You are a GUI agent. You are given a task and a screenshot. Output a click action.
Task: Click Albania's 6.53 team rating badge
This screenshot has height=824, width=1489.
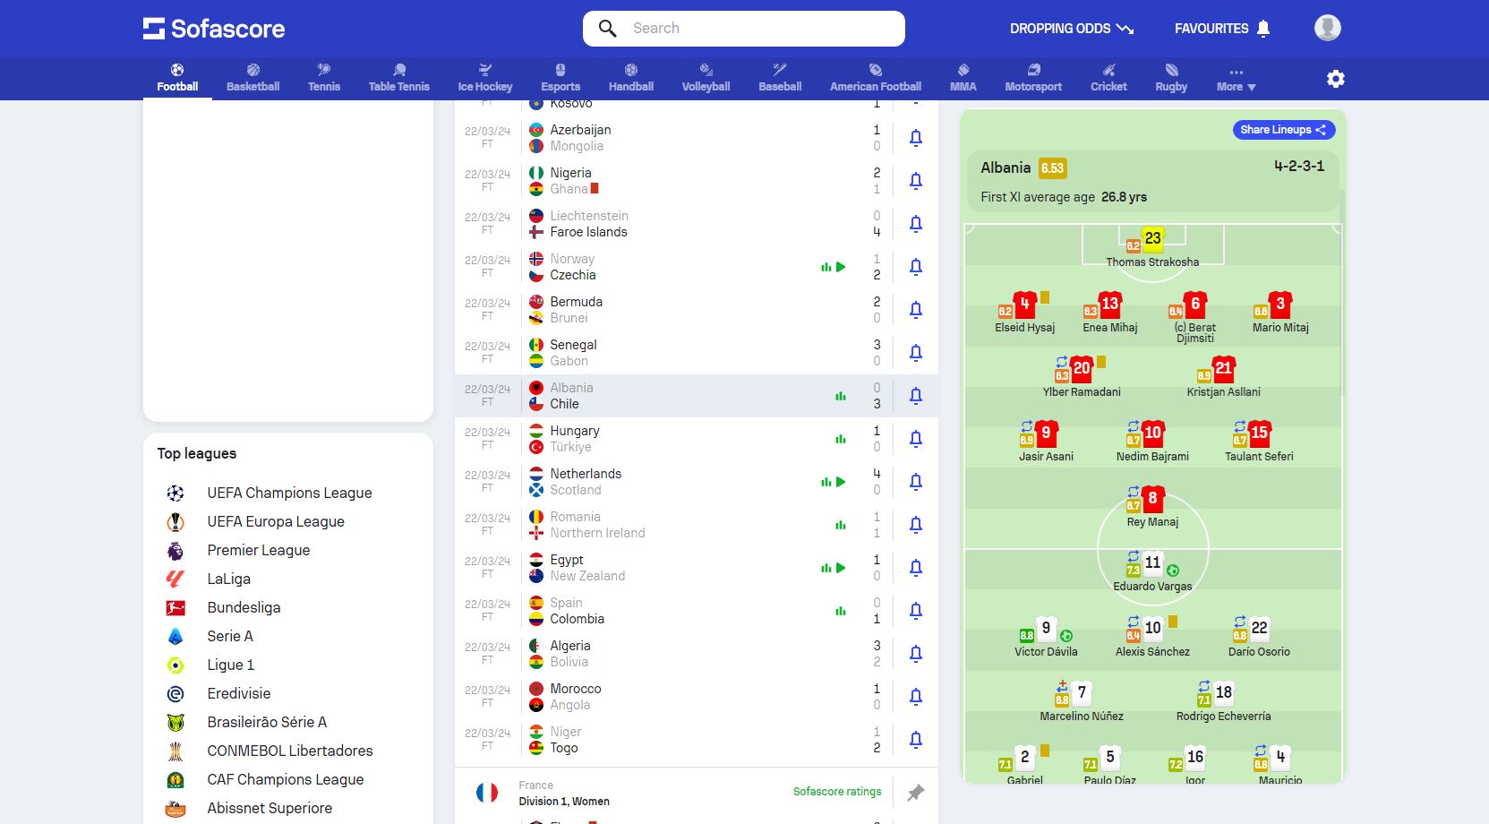click(x=1052, y=168)
